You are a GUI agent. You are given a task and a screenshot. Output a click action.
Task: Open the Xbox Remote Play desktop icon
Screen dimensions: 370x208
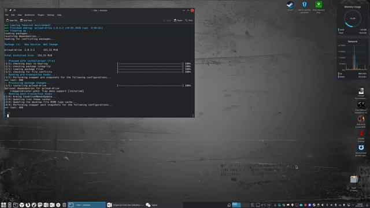(319, 7)
